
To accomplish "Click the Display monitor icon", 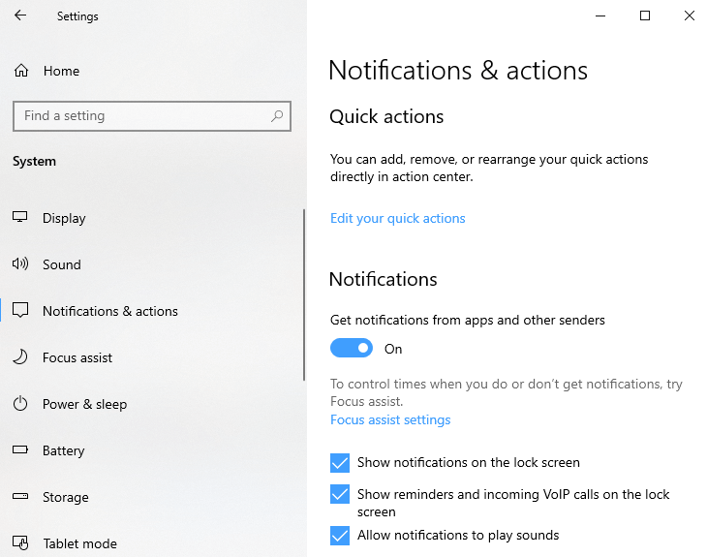I will (20, 218).
